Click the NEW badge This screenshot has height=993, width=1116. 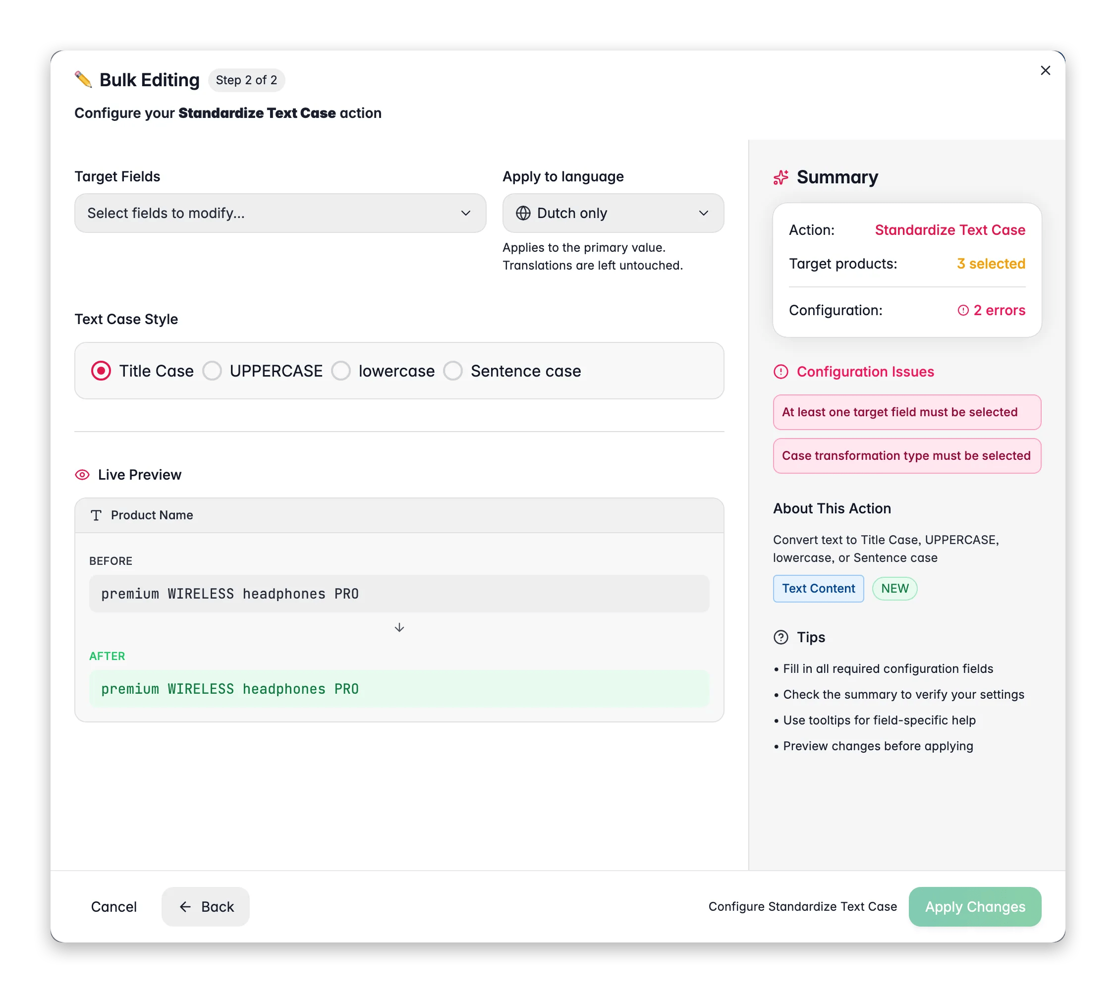[x=895, y=589]
